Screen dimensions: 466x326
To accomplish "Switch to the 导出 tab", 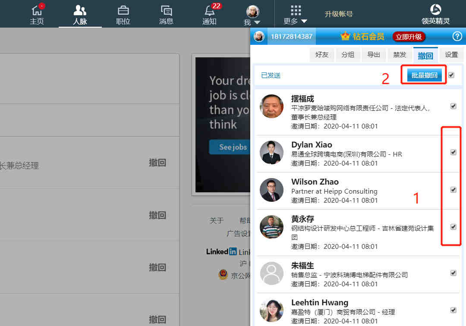I will click(374, 55).
